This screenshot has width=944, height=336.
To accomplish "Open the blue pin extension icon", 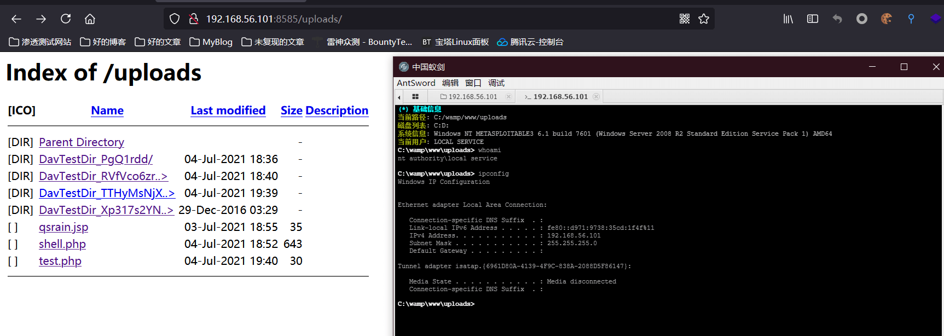I will pyautogui.click(x=911, y=19).
